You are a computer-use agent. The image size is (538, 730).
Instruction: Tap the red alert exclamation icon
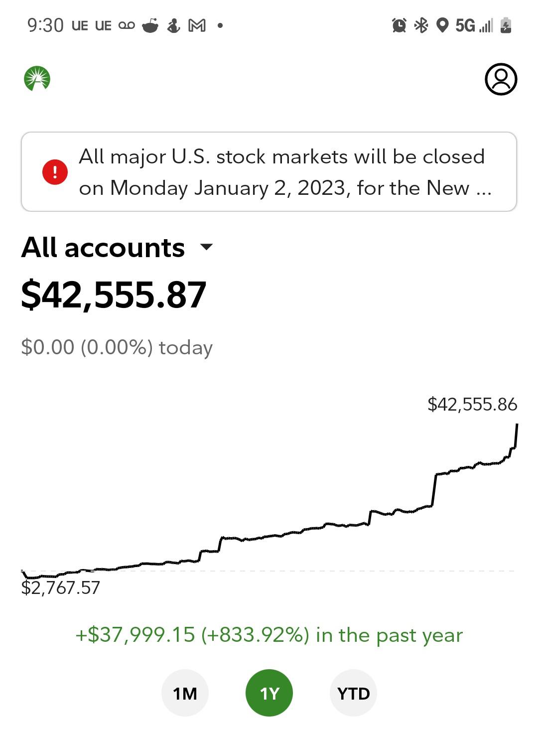tap(55, 172)
